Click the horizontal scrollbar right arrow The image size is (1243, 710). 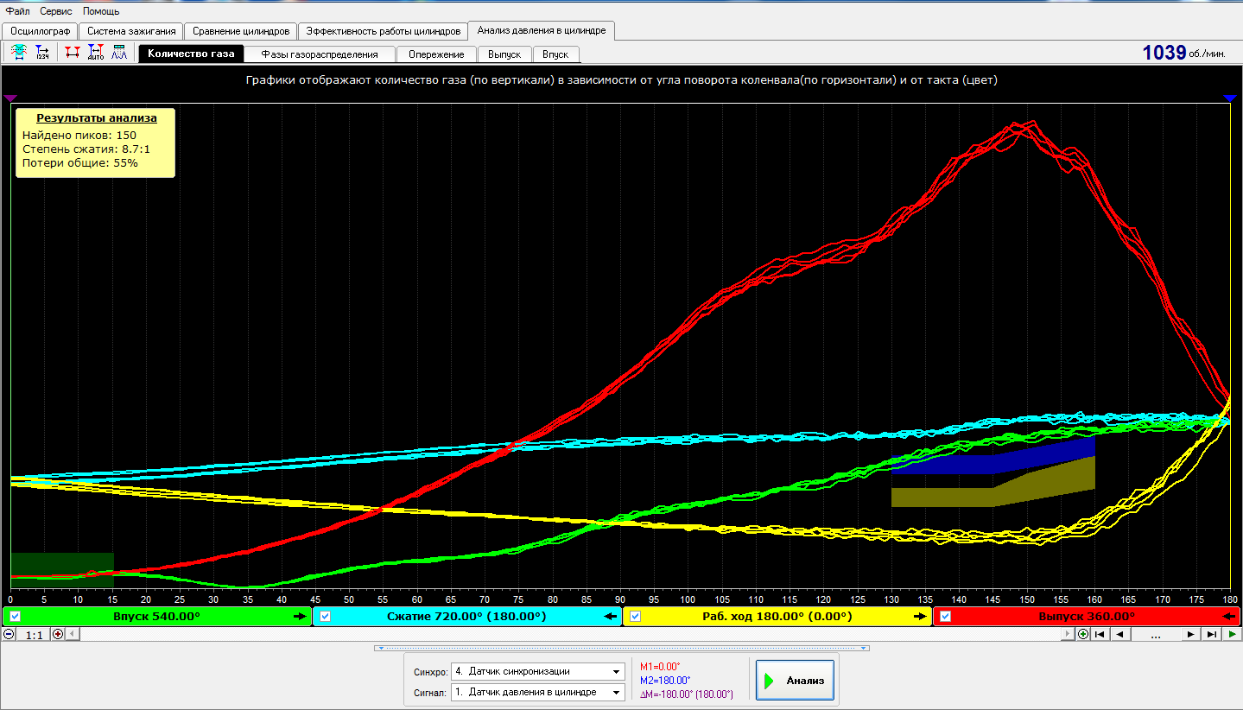click(1069, 634)
